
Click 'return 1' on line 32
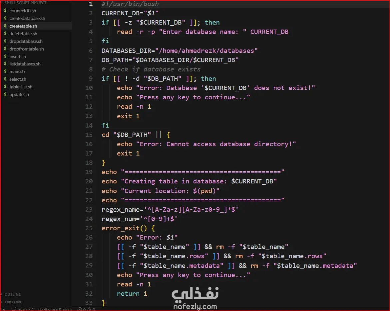point(132,294)
